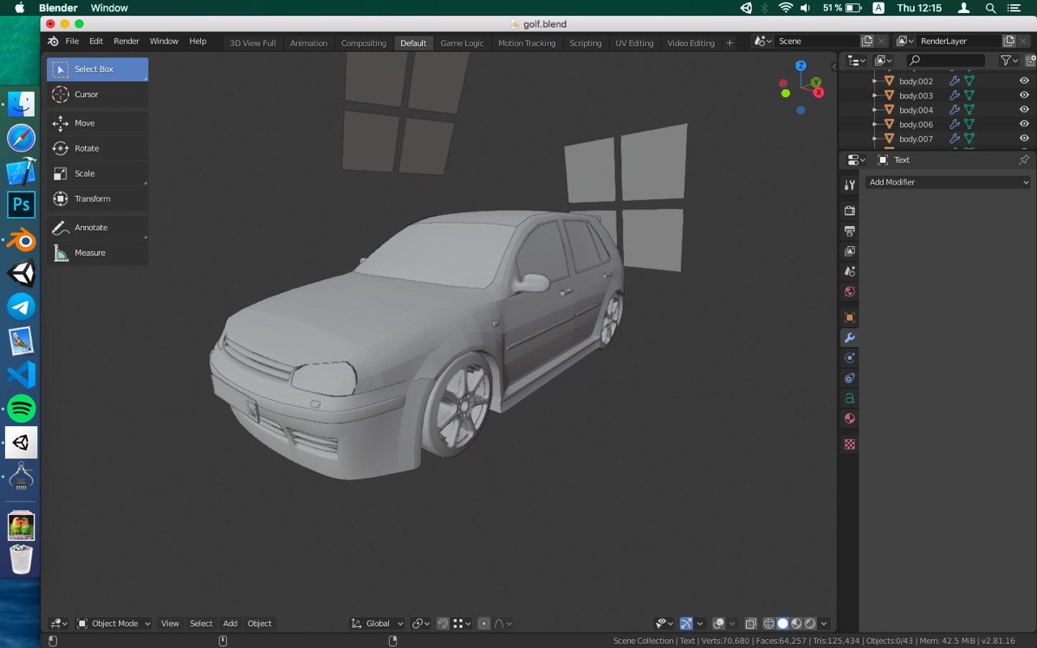Viewport: 1037px width, 648px height.
Task: Open the Physics properties tab
Action: coord(849,358)
